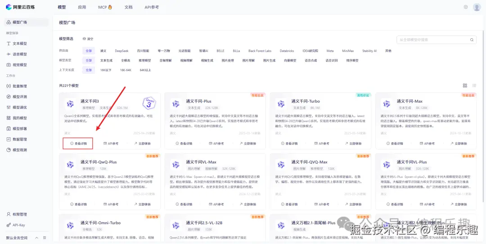Focus the 从全部模型中搜索 search field
This screenshot has width=486, height=244.
click(x=436, y=40)
